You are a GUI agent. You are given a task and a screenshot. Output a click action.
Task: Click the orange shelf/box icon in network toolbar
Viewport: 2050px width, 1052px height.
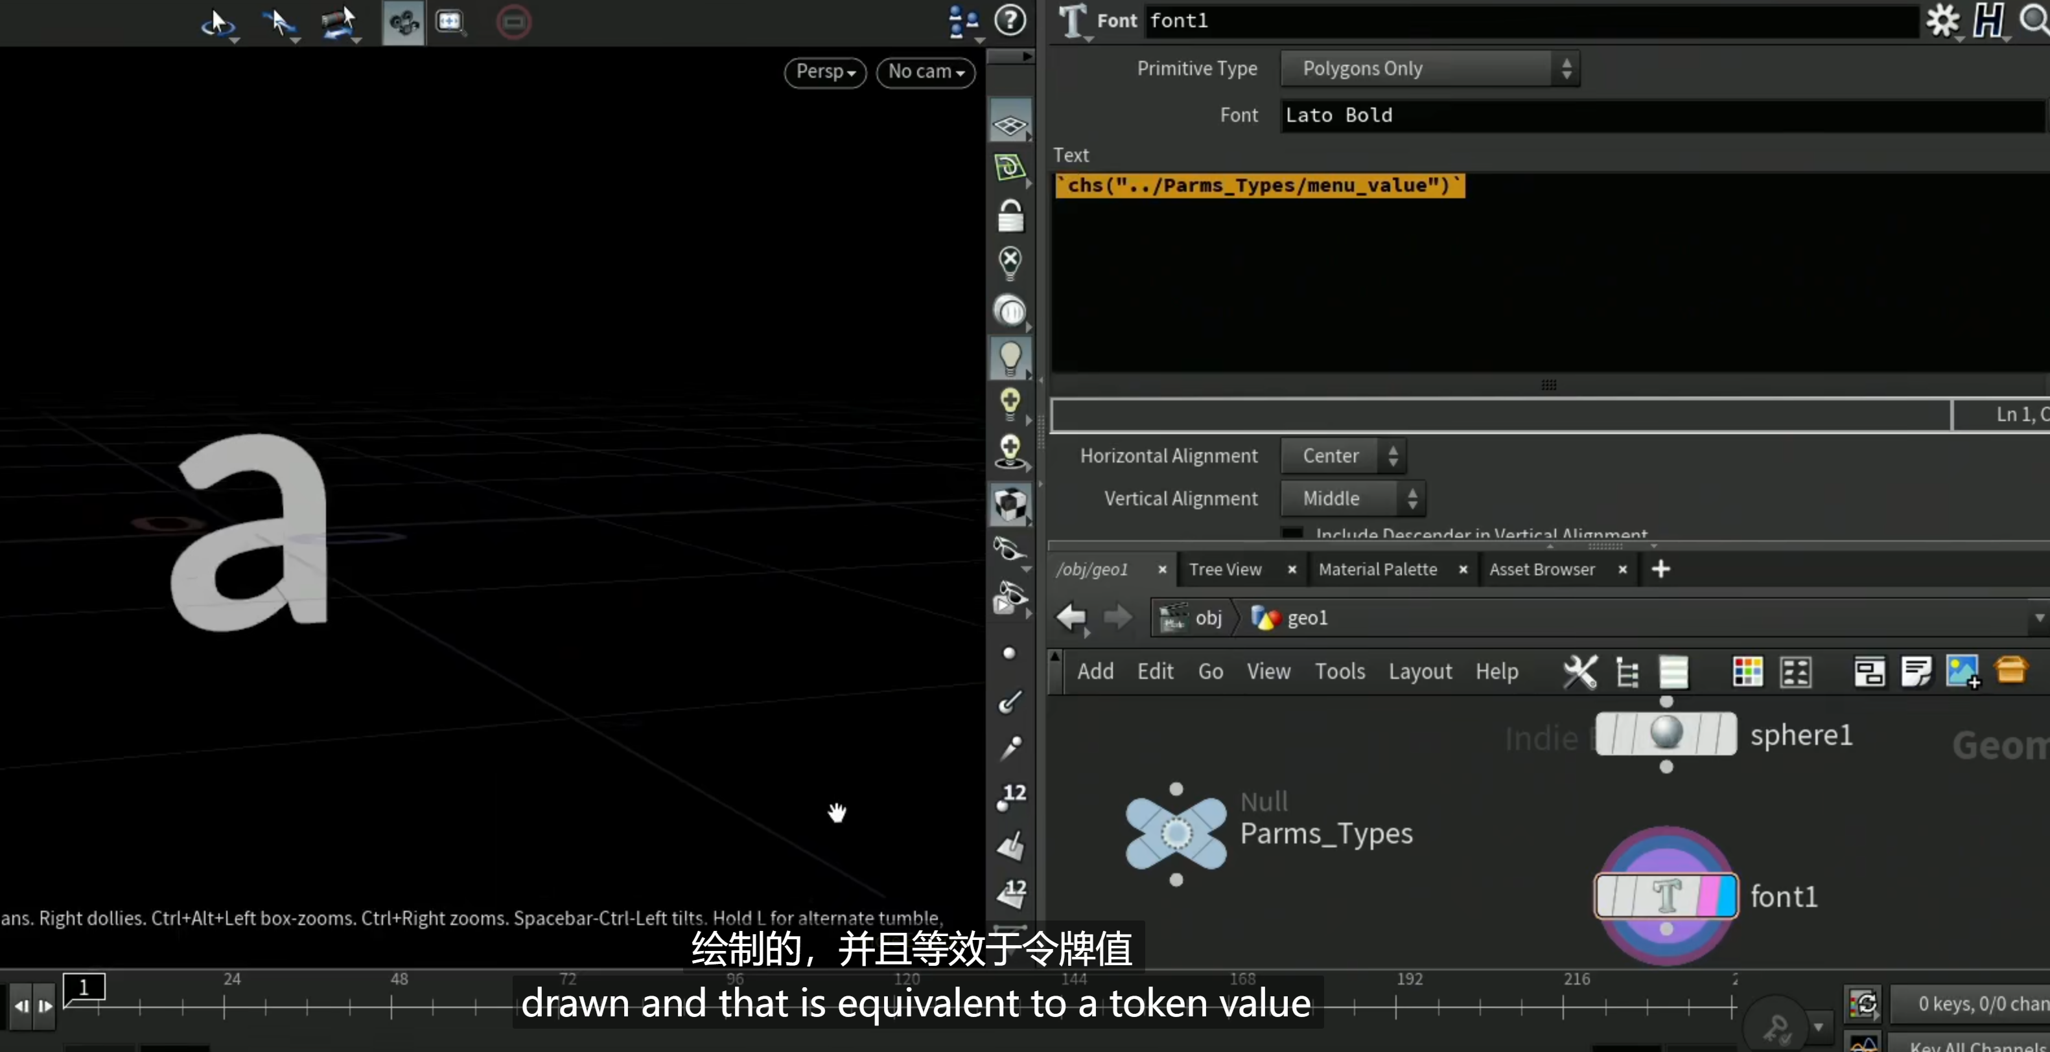[2011, 670]
